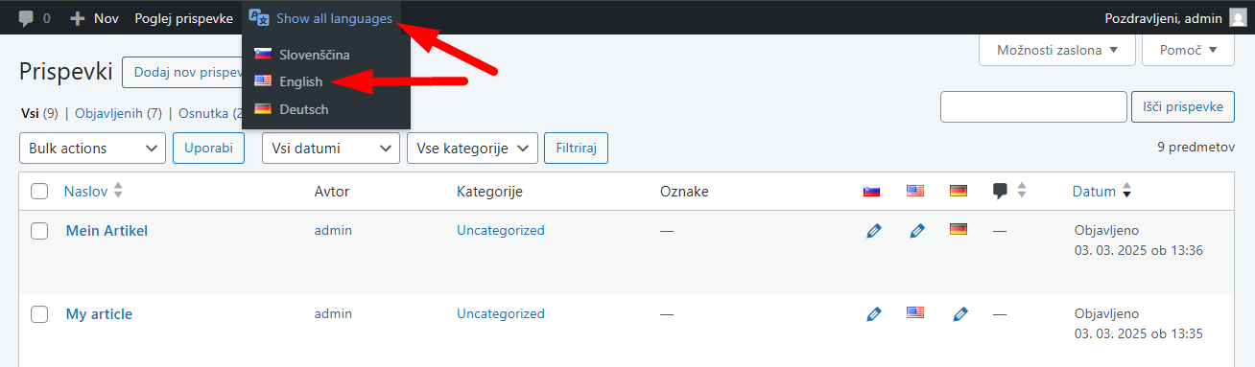Click the comments bubble icon in admin bar

point(27,18)
